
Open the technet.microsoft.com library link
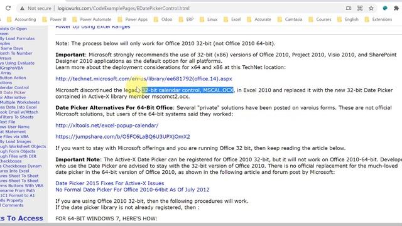point(144,78)
